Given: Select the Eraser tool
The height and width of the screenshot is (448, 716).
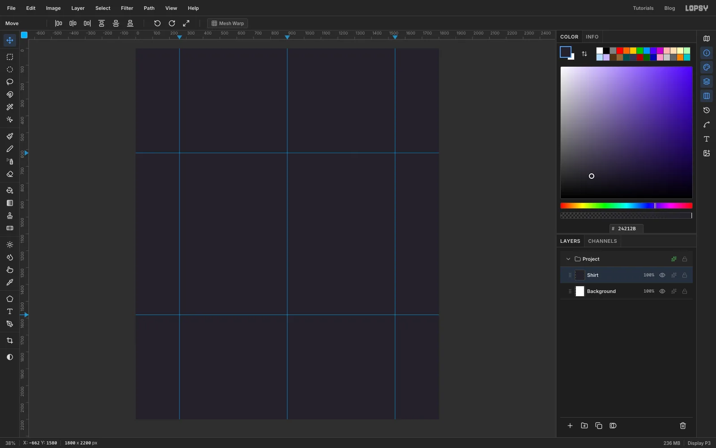Looking at the screenshot, I should [x=9, y=174].
